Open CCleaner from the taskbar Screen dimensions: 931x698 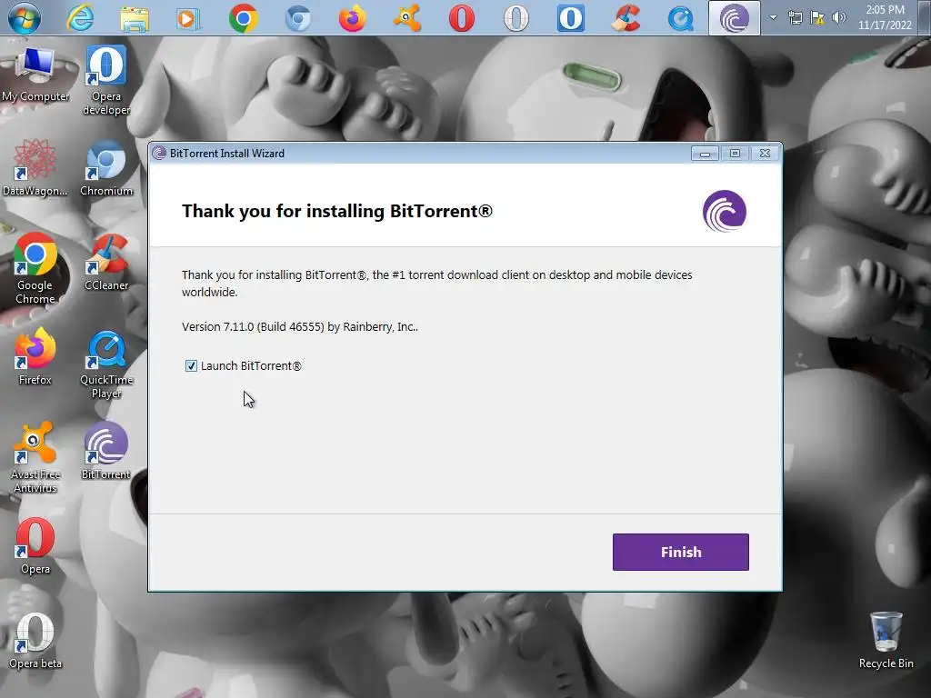tap(626, 18)
